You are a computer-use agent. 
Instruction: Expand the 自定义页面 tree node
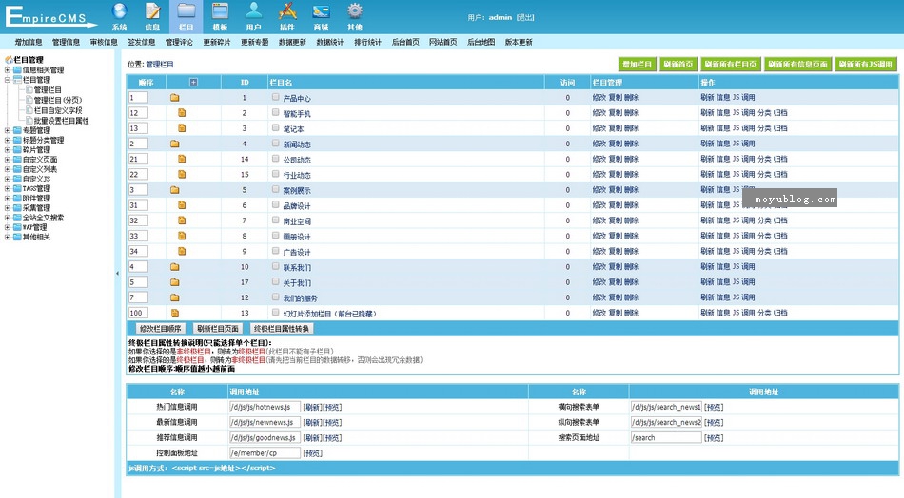(x=8, y=160)
